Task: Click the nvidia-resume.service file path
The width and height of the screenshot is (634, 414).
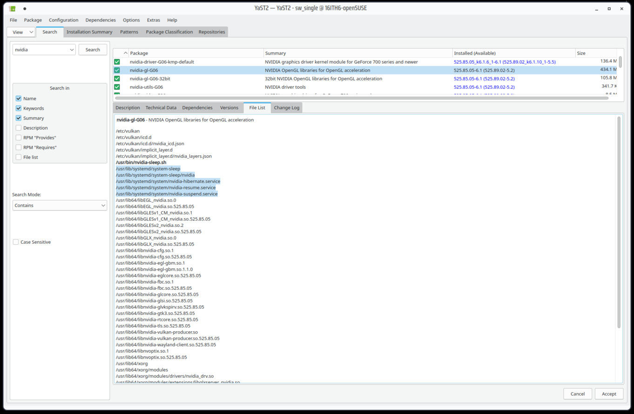Action: [166, 187]
